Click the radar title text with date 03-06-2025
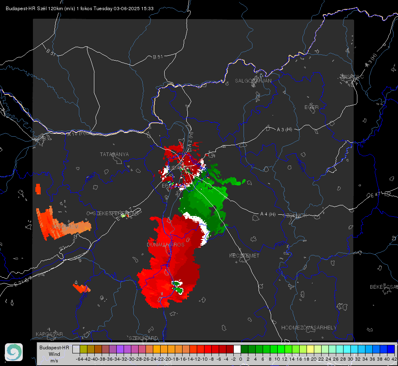 [79, 9]
